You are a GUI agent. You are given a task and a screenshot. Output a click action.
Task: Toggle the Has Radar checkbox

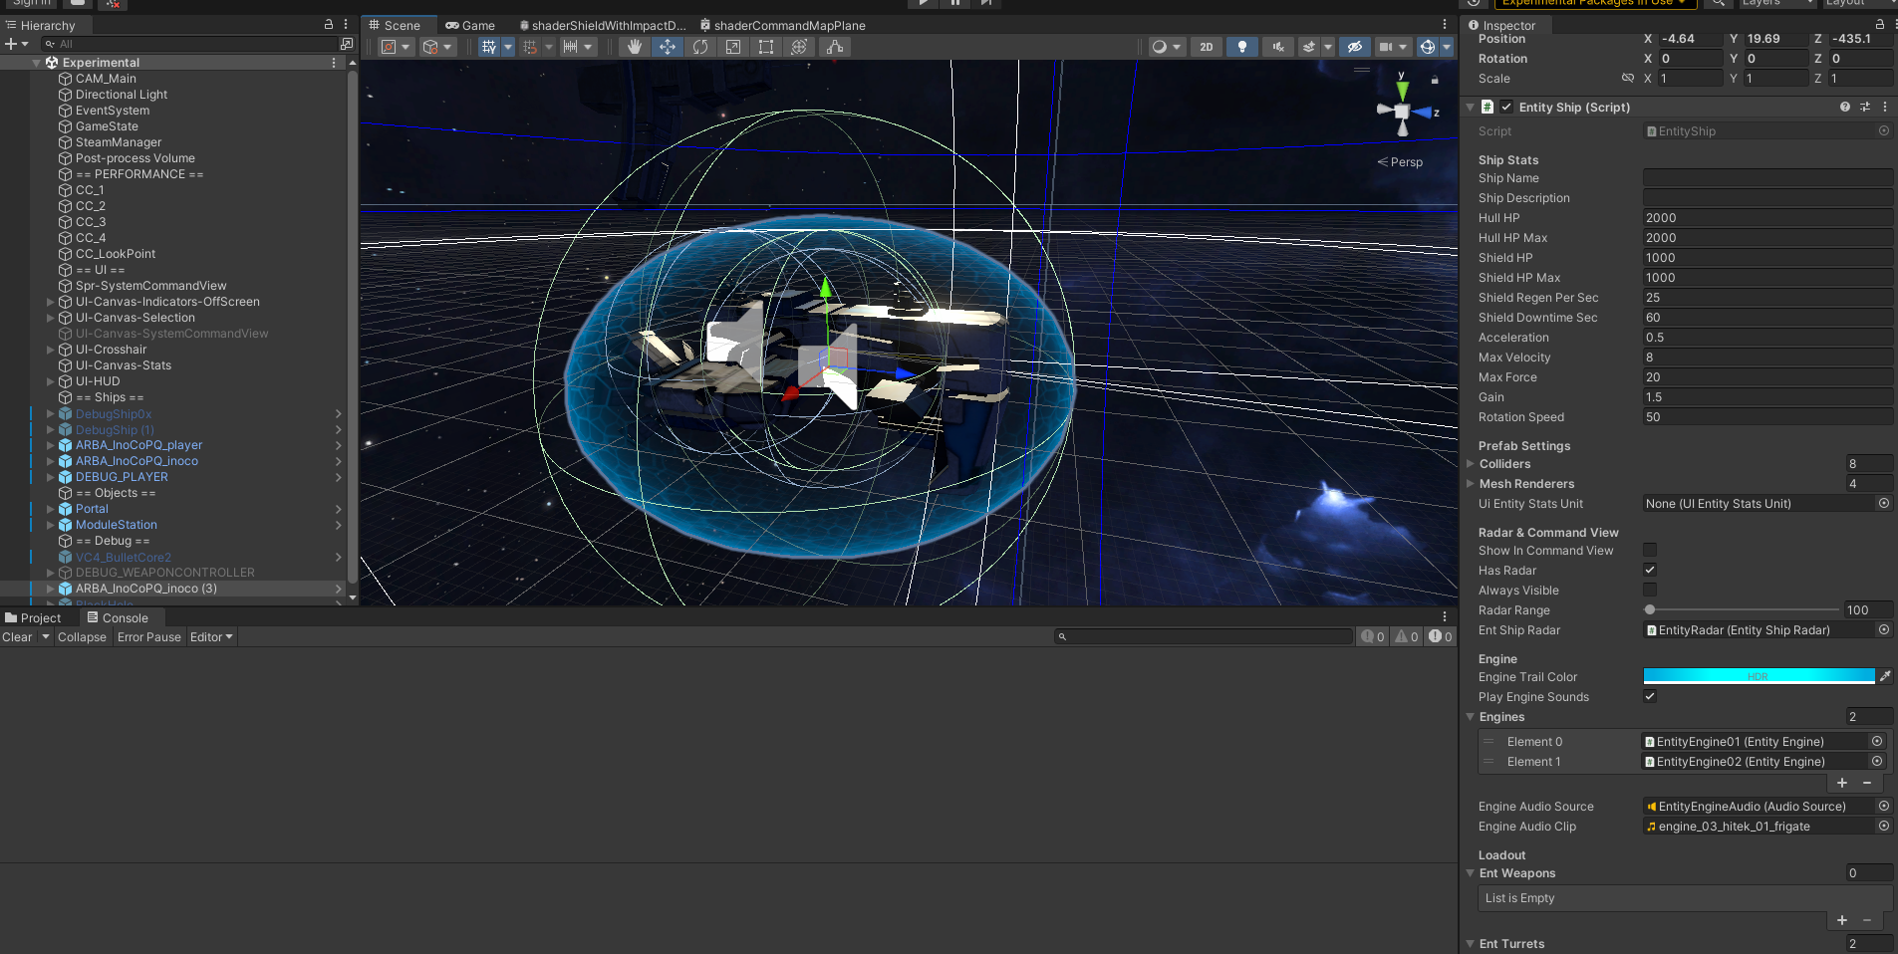1650,571
